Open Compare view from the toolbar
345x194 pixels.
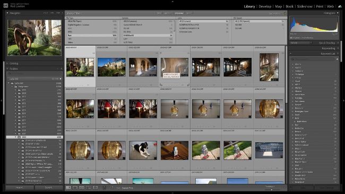(x=82, y=188)
